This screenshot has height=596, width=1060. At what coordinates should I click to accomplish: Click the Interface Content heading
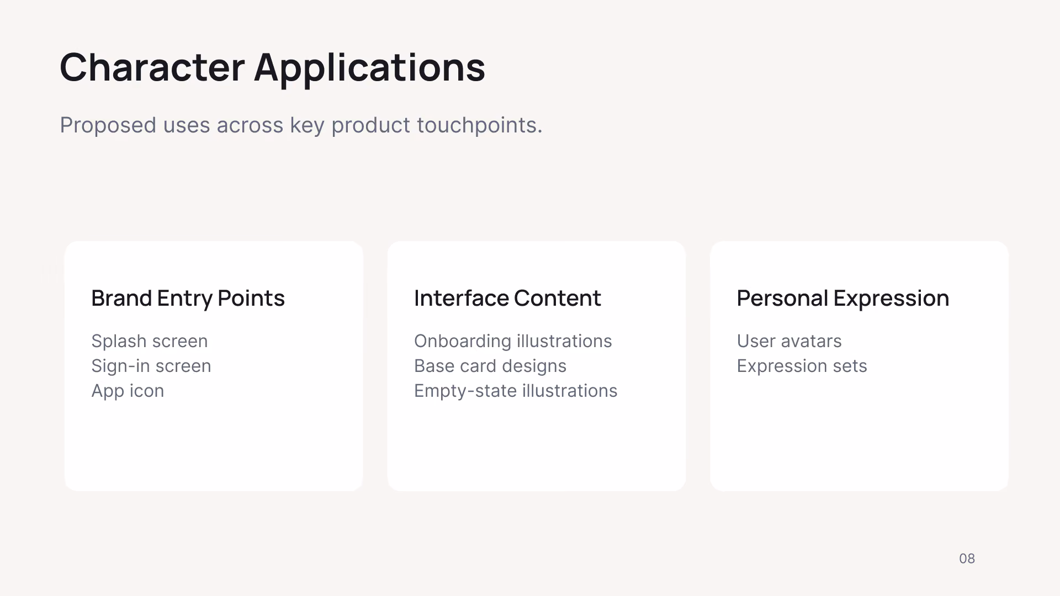point(507,298)
